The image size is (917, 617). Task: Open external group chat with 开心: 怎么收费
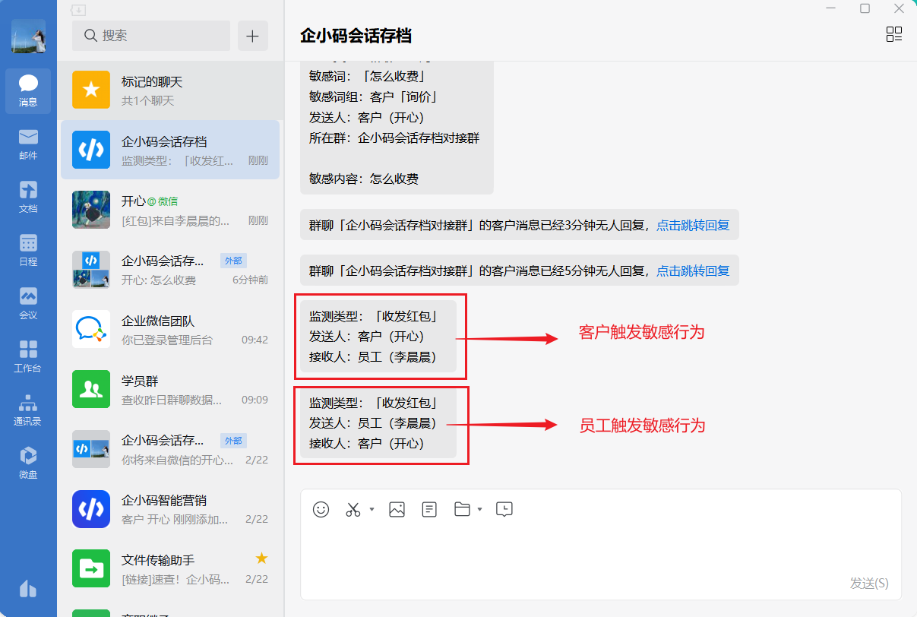170,270
